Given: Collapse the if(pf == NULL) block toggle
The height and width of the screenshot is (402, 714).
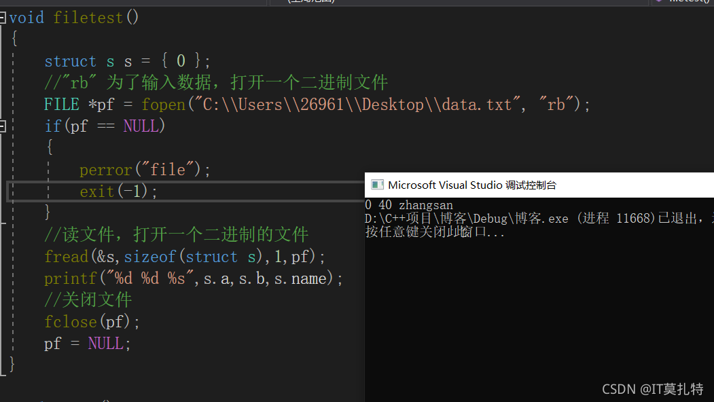Looking at the screenshot, I should pos(2,126).
